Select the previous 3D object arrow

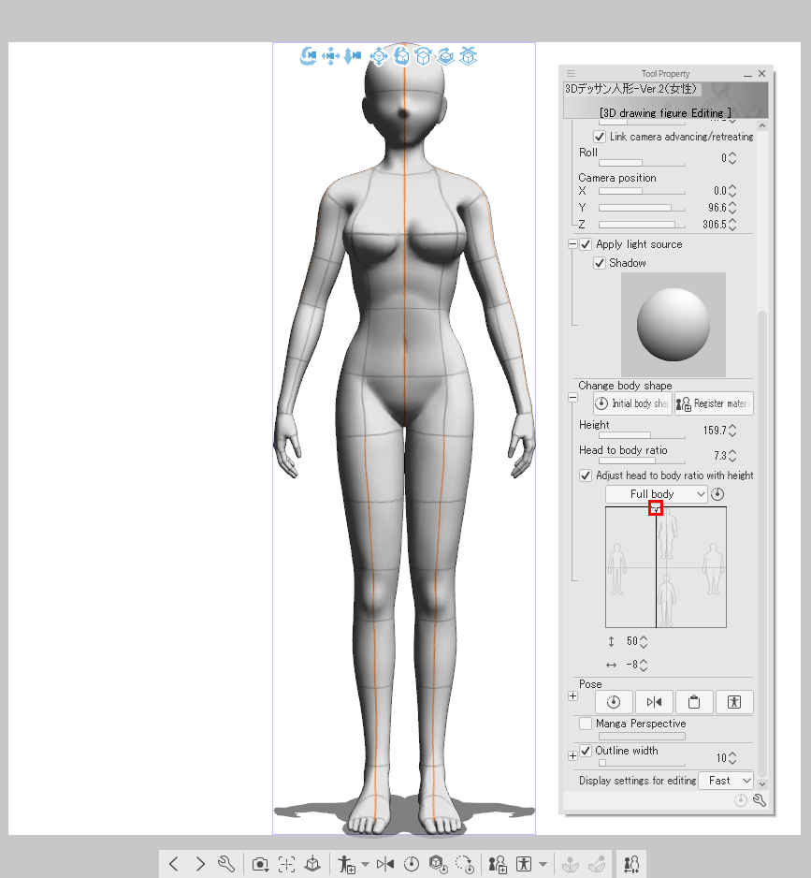pyautogui.click(x=174, y=864)
